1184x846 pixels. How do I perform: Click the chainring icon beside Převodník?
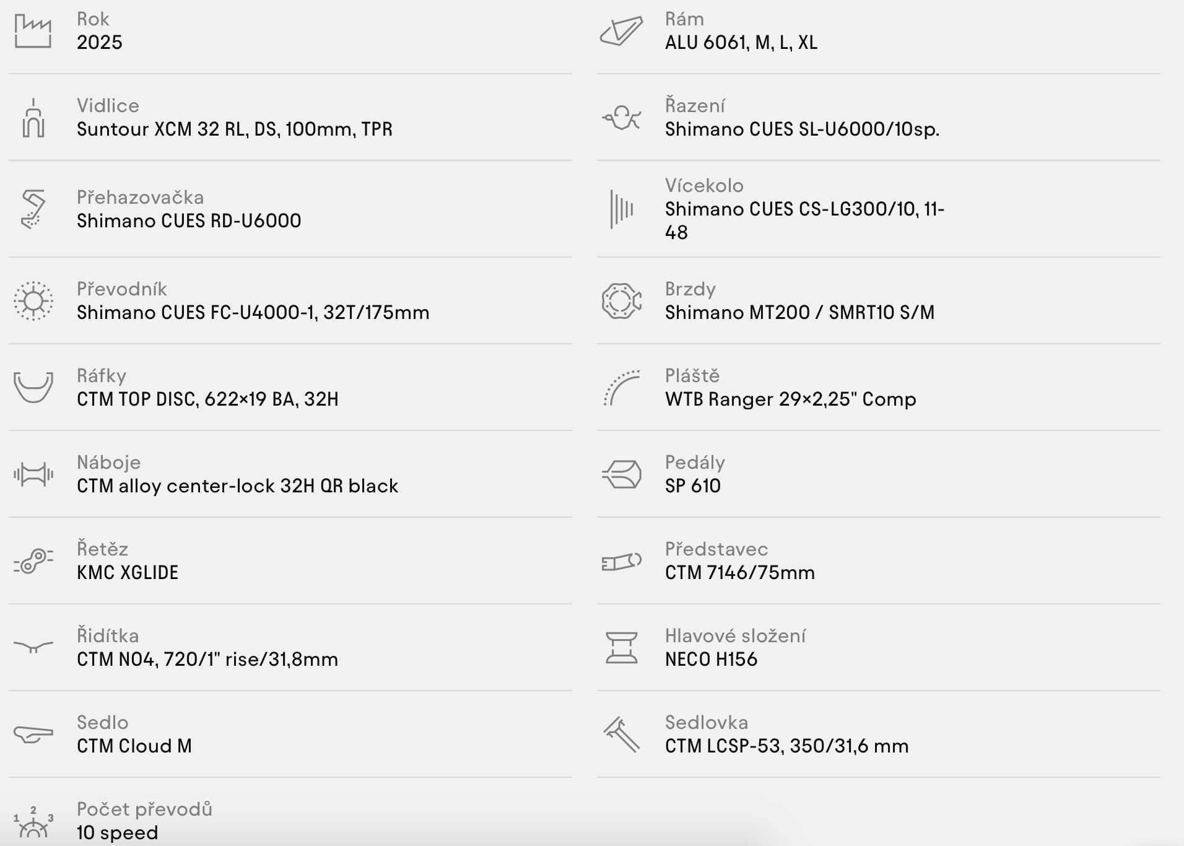pyautogui.click(x=33, y=301)
